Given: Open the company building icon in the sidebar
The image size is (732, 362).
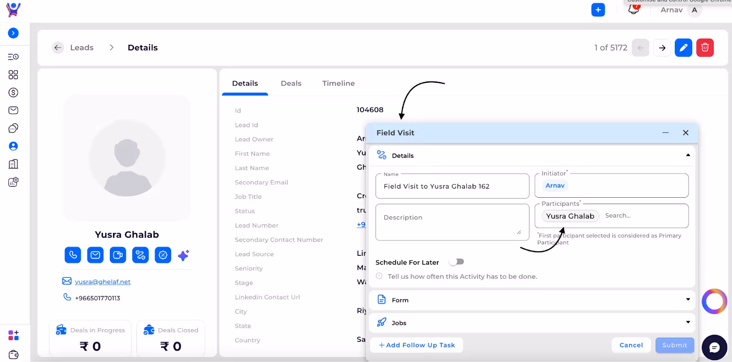Looking at the screenshot, I should [x=13, y=164].
